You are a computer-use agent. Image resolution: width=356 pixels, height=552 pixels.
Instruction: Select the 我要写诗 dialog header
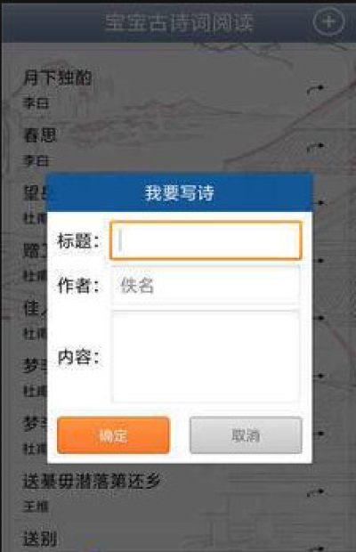(x=180, y=192)
